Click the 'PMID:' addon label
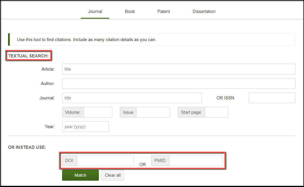Viewport: 304px width, 187px height. click(160, 161)
